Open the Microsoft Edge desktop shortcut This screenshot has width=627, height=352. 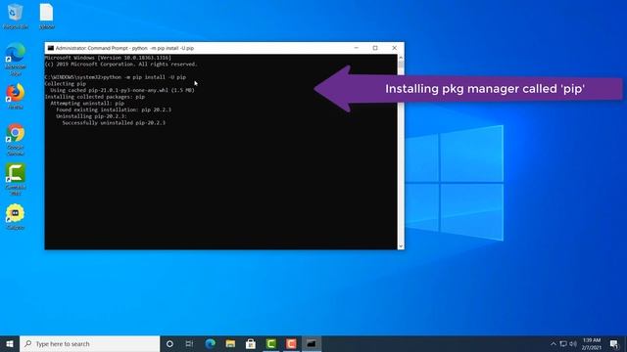16,59
